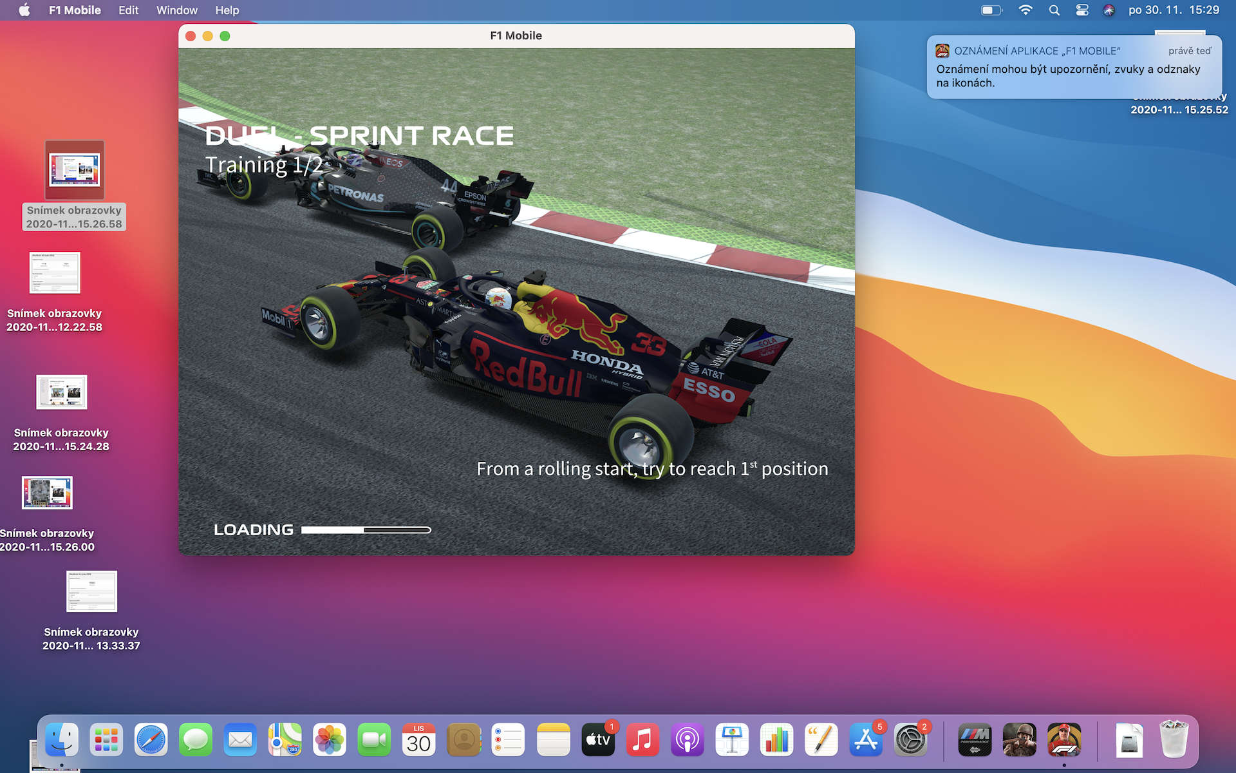Image resolution: width=1236 pixels, height=773 pixels.
Task: Click the LOADING progress bar
Action: click(366, 530)
